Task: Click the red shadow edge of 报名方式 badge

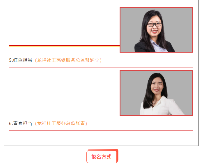Action: tap(118, 156)
